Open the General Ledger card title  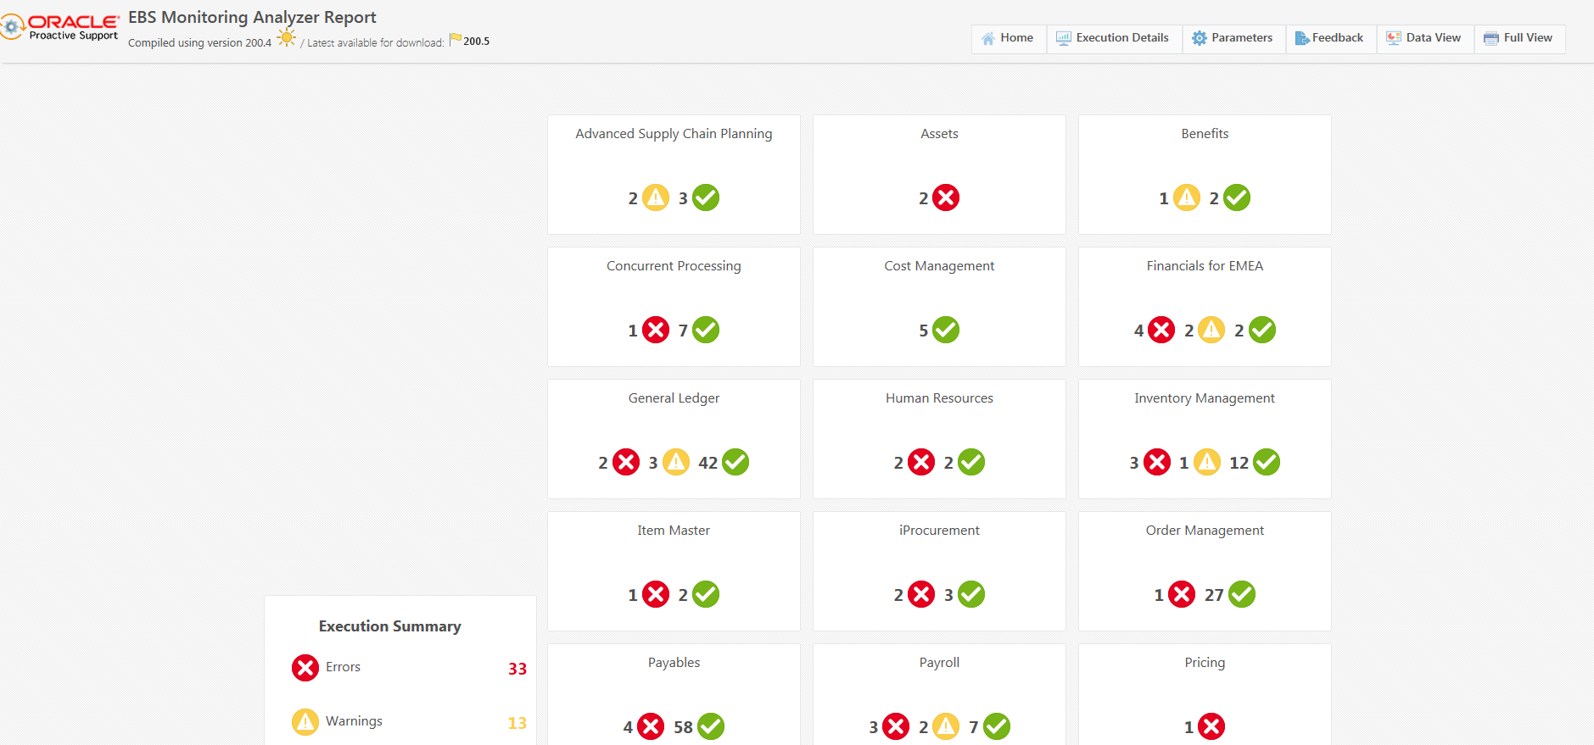674,398
